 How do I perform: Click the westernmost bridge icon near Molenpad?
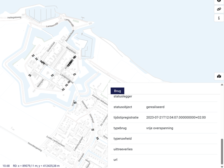pos(30,75)
